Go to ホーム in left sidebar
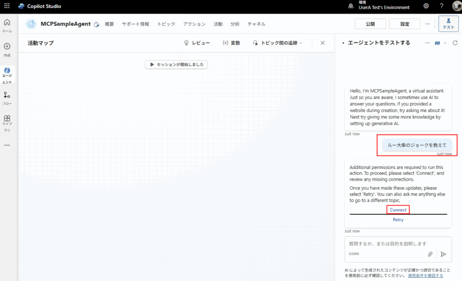 click(7, 26)
